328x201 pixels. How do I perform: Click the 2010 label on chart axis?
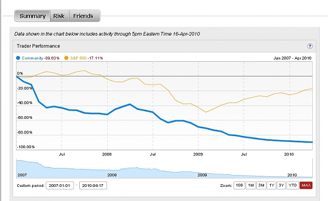pos(289,154)
